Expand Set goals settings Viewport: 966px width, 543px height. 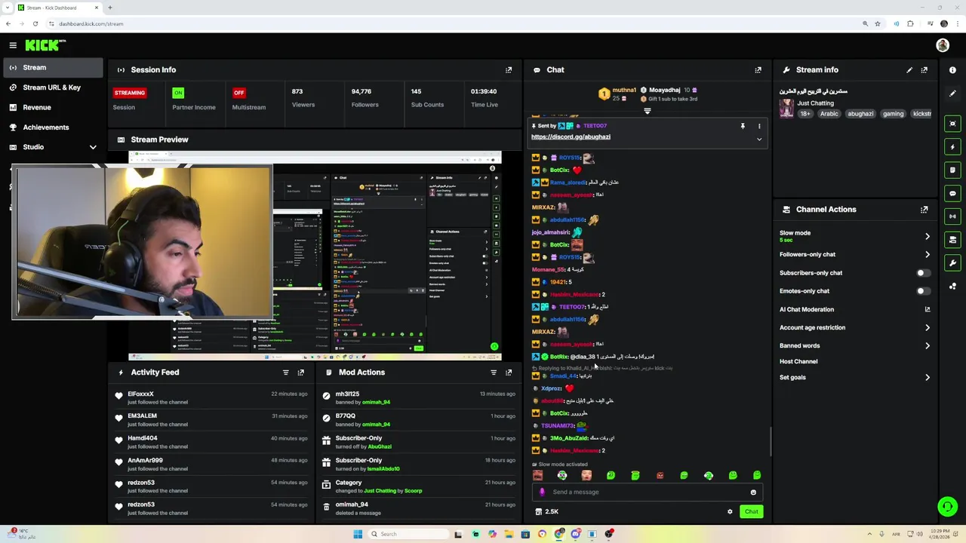(x=928, y=378)
